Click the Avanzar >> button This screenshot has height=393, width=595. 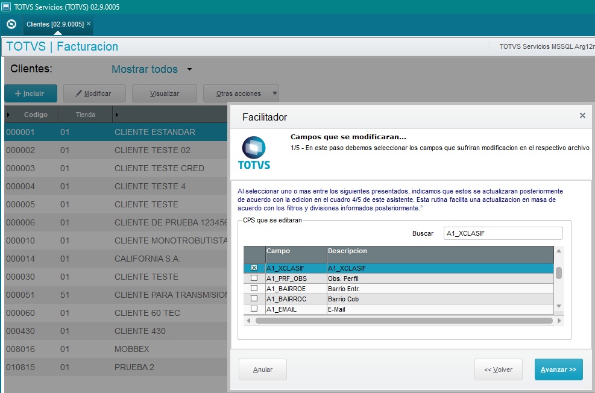click(x=559, y=369)
